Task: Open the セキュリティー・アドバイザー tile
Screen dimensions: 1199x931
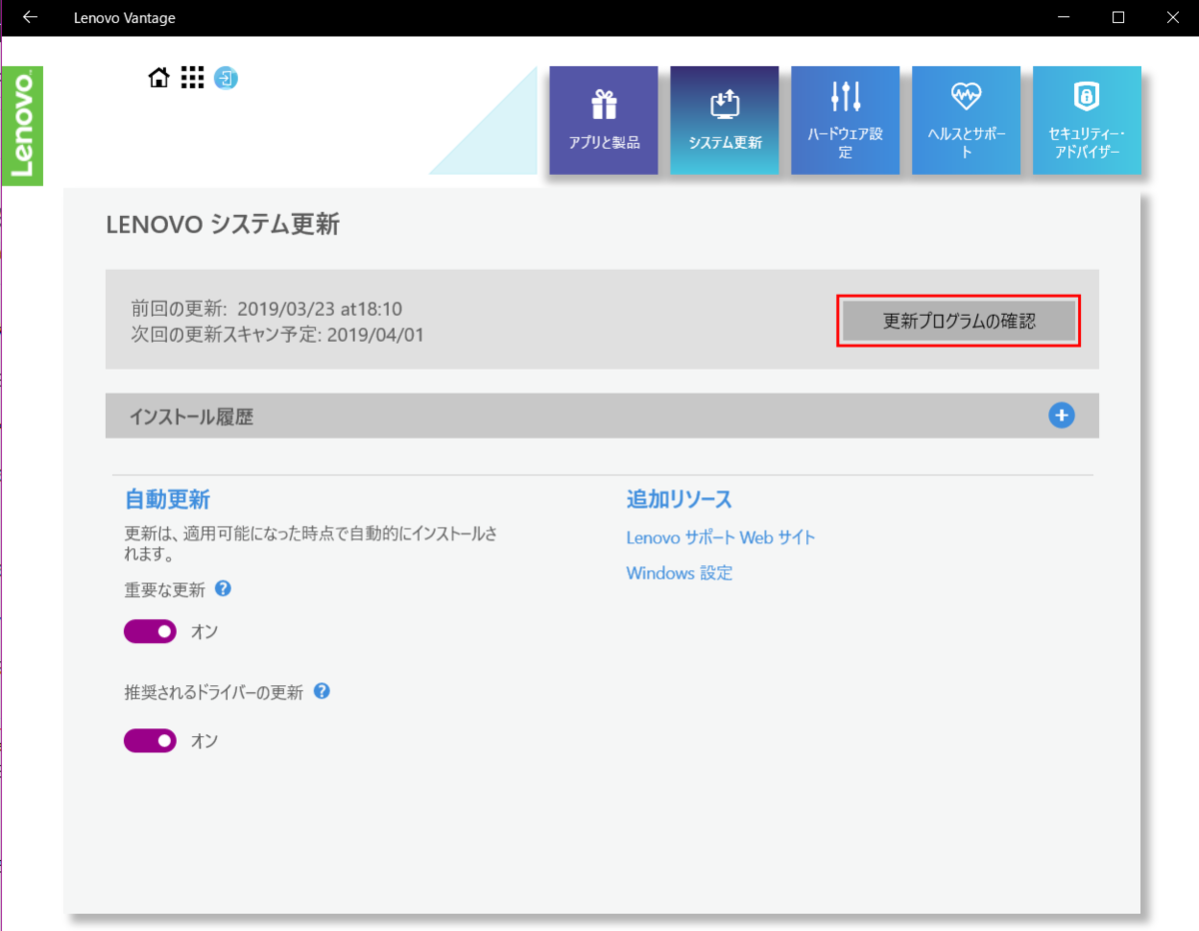Action: pyautogui.click(x=1087, y=120)
